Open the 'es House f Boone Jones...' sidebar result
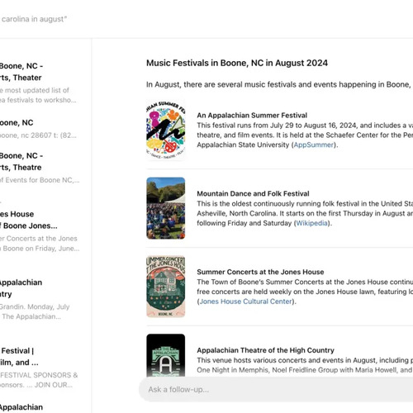413x413 pixels. 39,231
